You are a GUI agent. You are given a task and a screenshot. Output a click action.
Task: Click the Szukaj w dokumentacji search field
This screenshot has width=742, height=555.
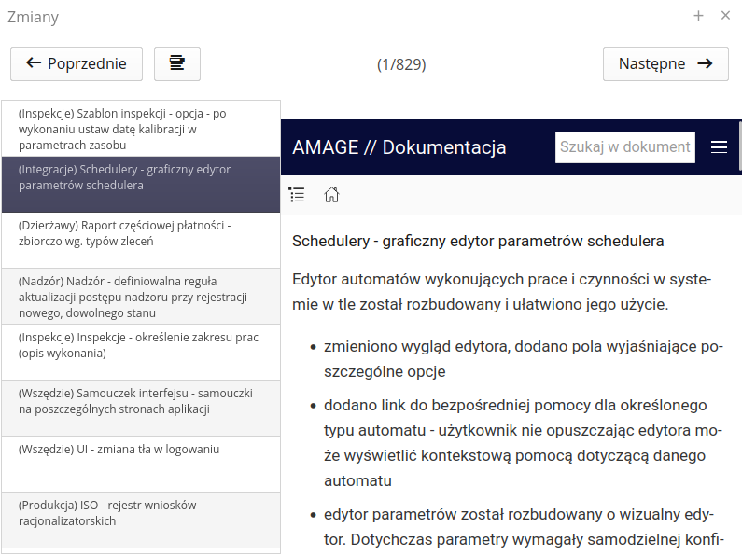(x=625, y=147)
